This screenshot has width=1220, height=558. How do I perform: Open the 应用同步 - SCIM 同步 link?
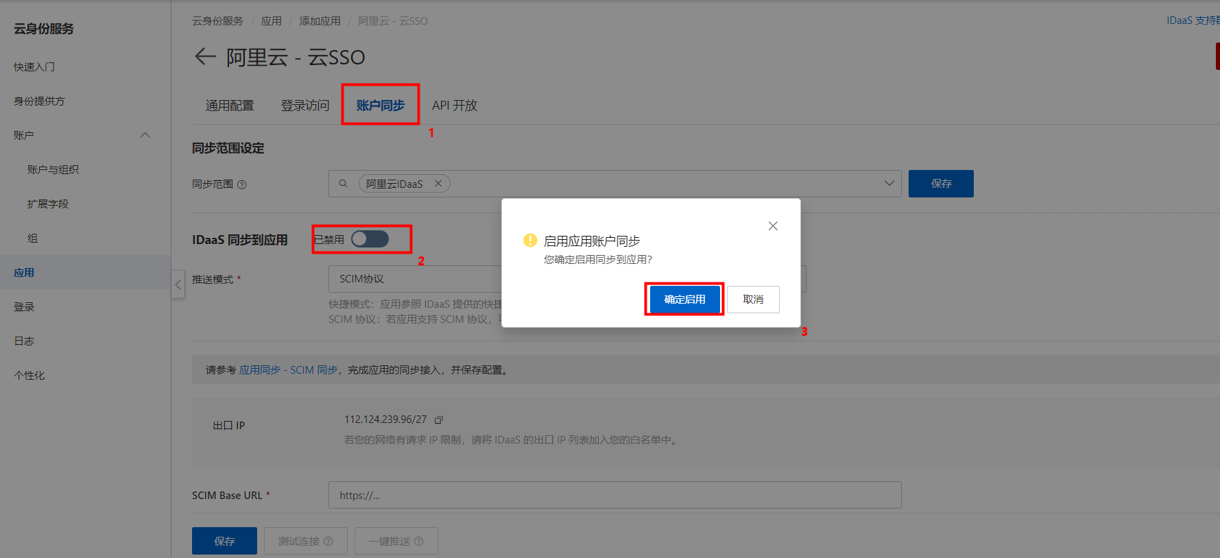tap(288, 369)
